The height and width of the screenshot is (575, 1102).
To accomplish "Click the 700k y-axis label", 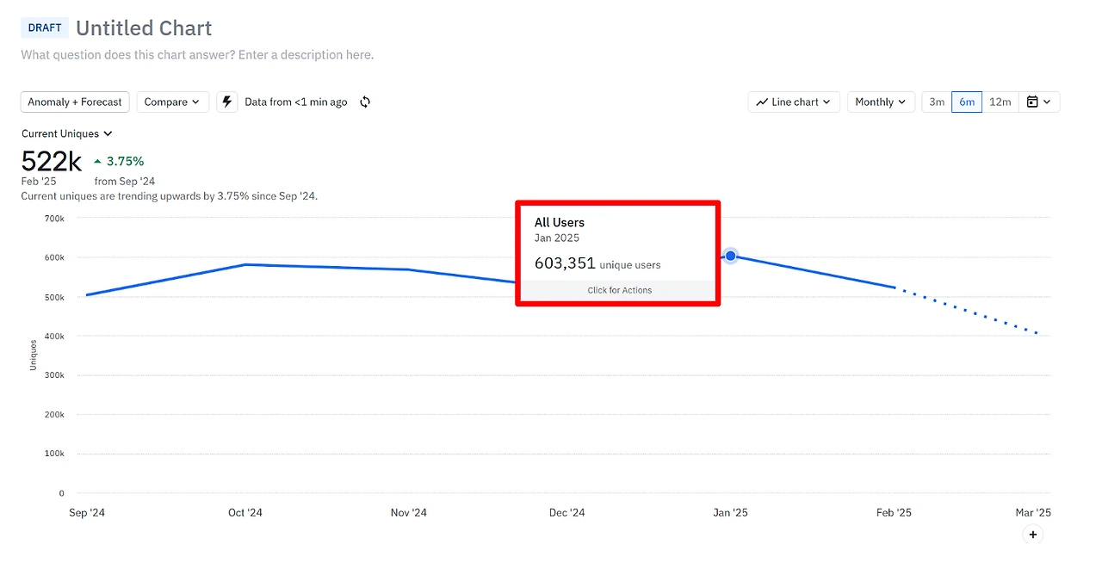I will click(54, 218).
